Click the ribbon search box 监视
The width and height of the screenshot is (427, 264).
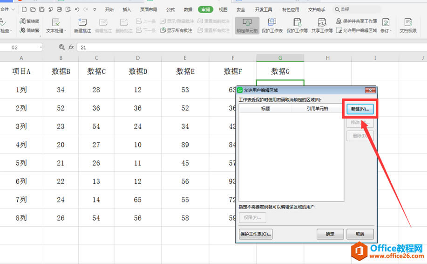click(357, 9)
